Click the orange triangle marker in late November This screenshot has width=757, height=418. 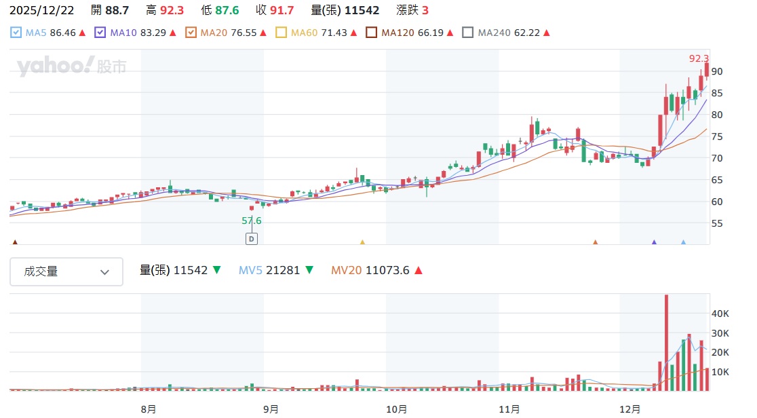tap(595, 242)
